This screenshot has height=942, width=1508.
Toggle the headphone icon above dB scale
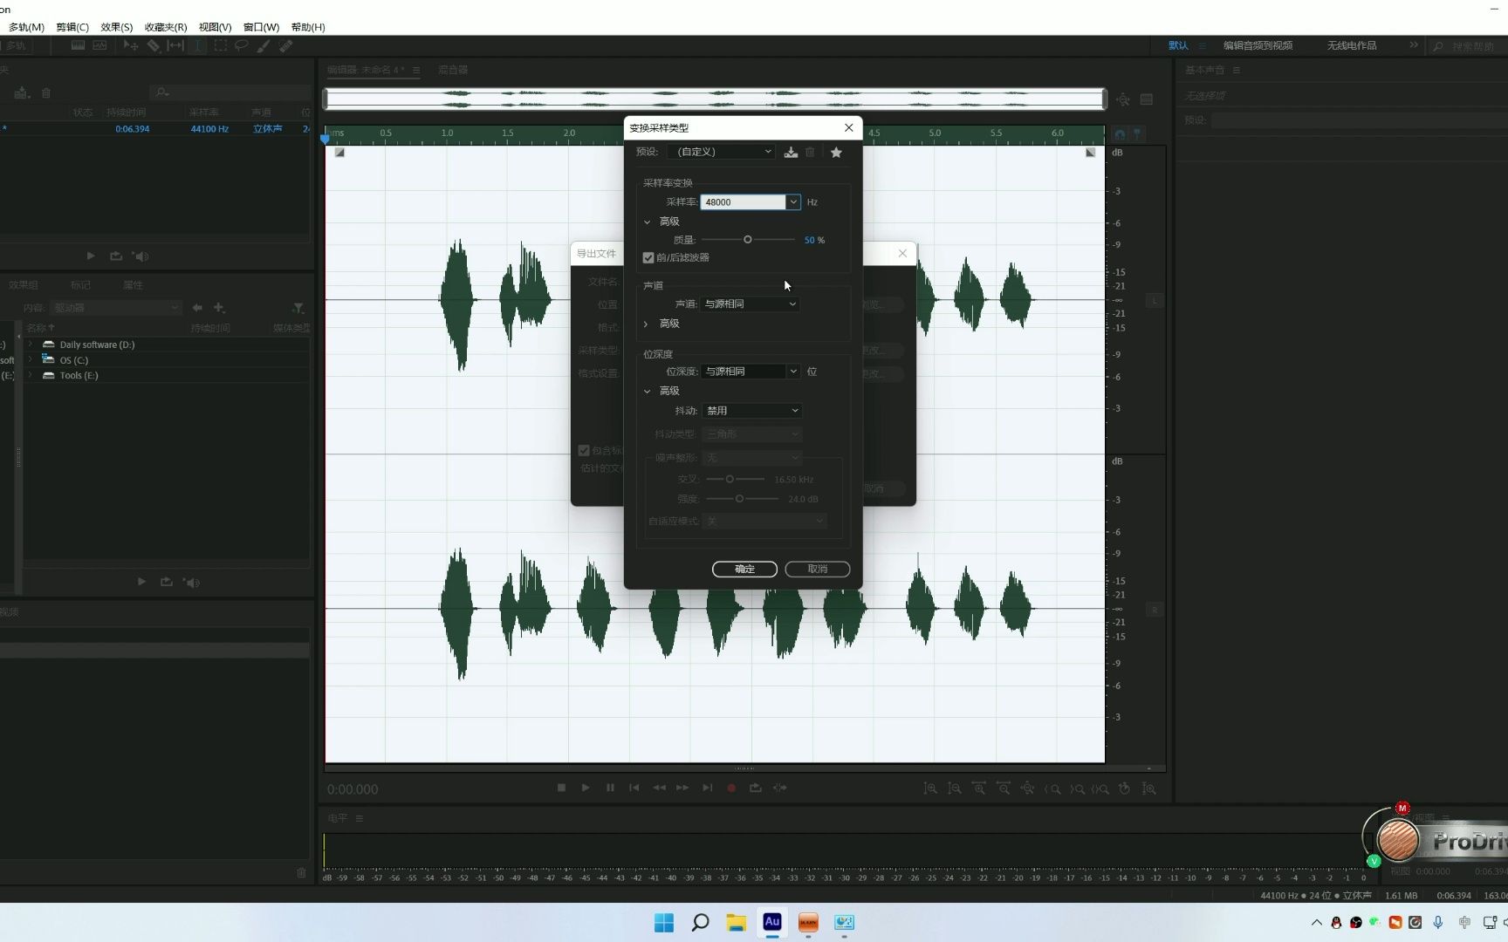(x=1120, y=134)
